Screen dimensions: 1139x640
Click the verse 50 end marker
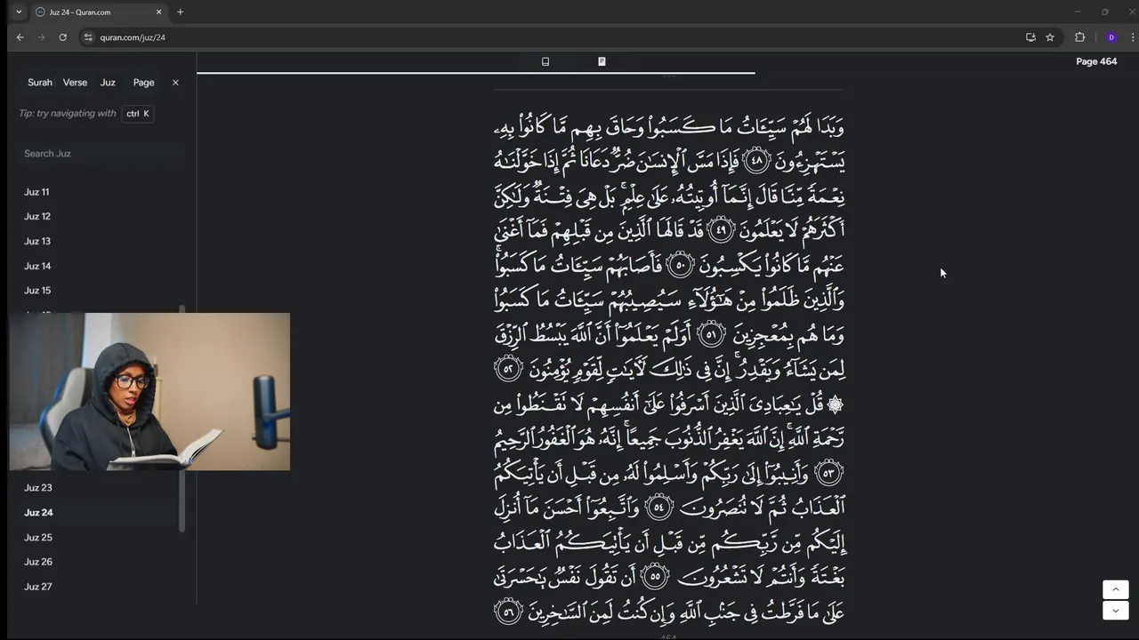(x=680, y=265)
